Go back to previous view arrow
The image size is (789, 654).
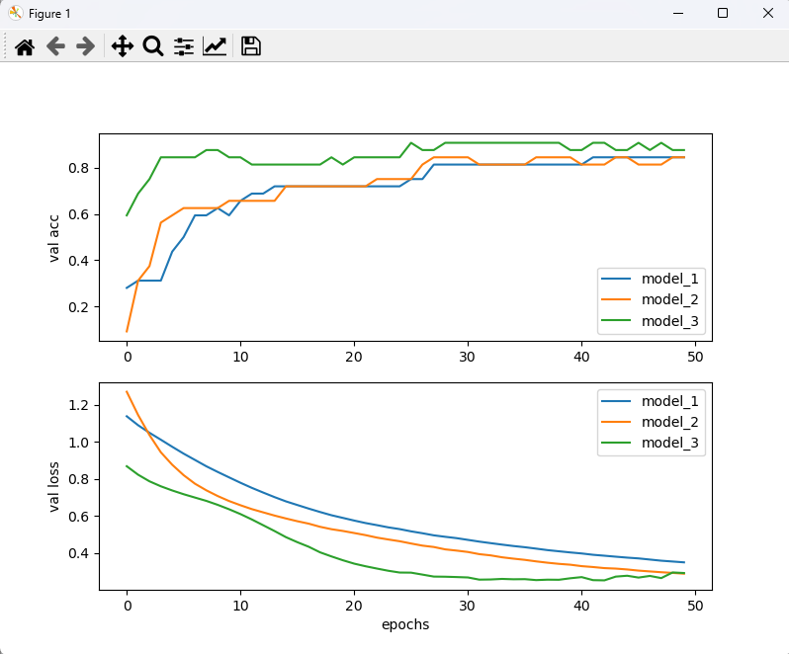pos(55,46)
